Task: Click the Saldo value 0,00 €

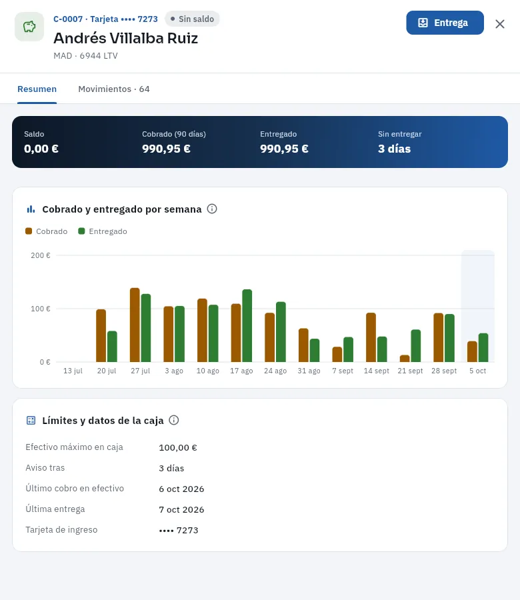Action: [x=41, y=149]
